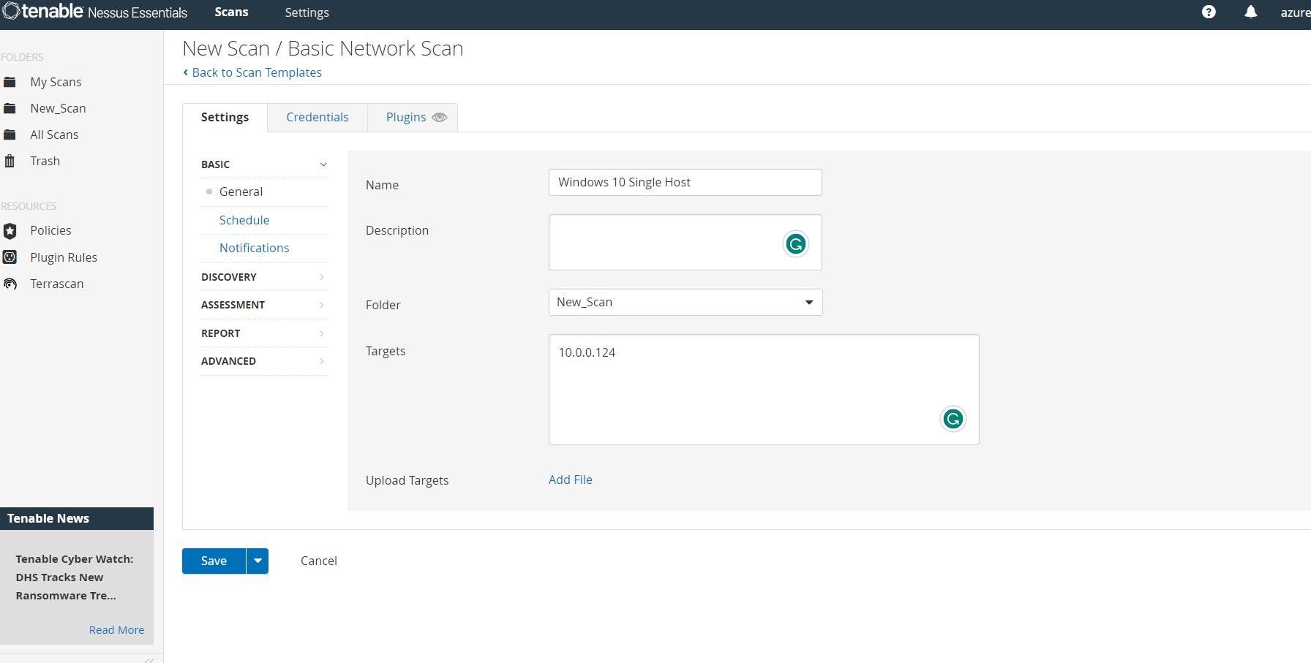The height and width of the screenshot is (663, 1311).
Task: Click the New Scan / Basic Network Scan heading
Action: 323,48
